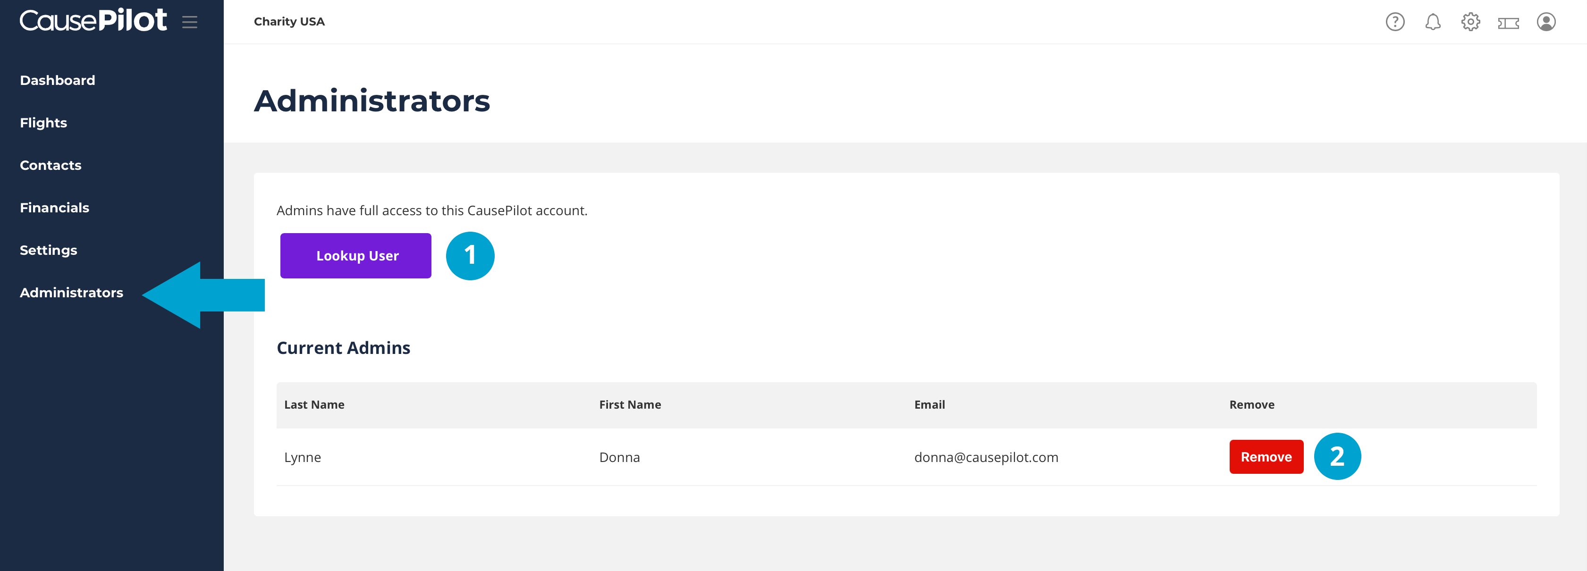Open Flights in the sidebar
The width and height of the screenshot is (1587, 571).
(43, 123)
